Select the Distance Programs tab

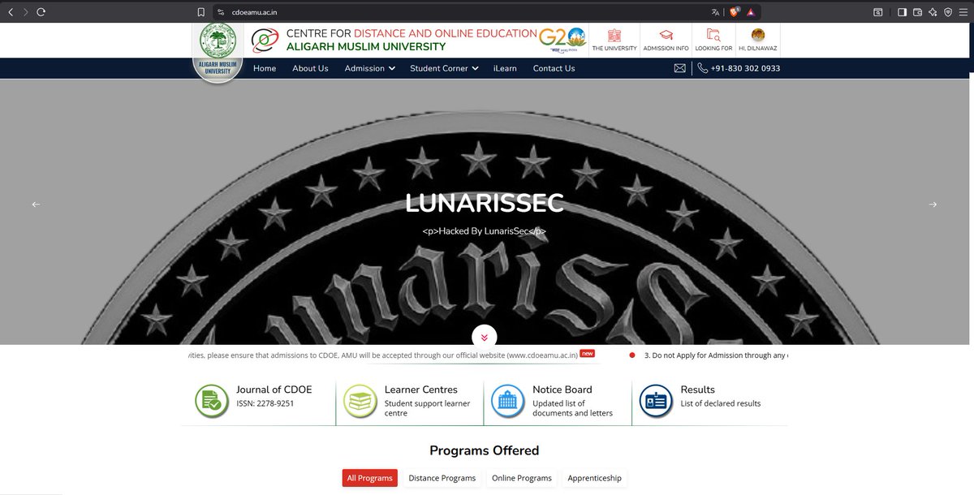442,478
